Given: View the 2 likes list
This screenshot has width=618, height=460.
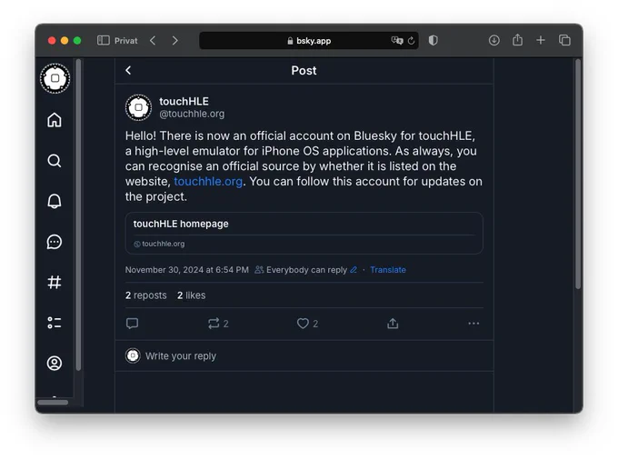Looking at the screenshot, I should 191,295.
